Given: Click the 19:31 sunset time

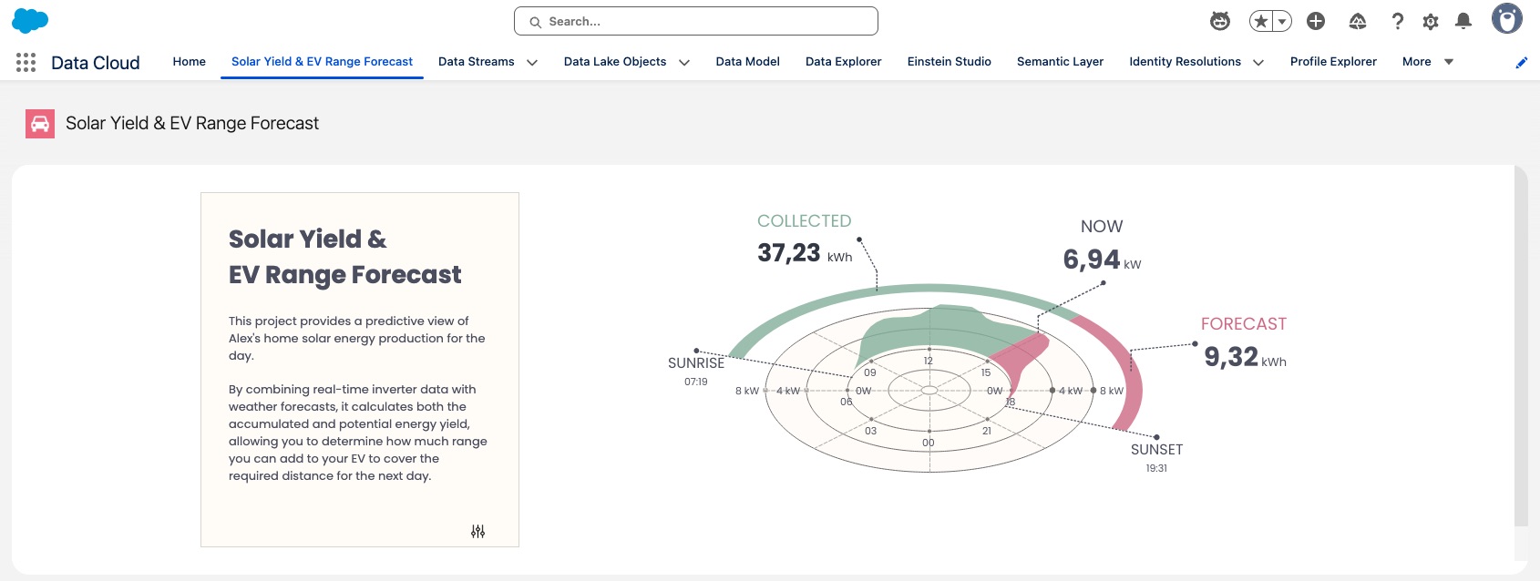Looking at the screenshot, I should click(x=1156, y=468).
